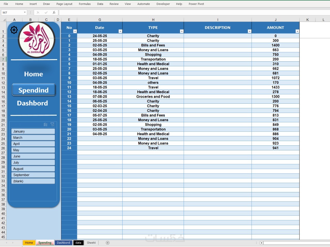Select column H header
This screenshot has width=330, height=247.
pyautogui.click(x=153, y=20)
